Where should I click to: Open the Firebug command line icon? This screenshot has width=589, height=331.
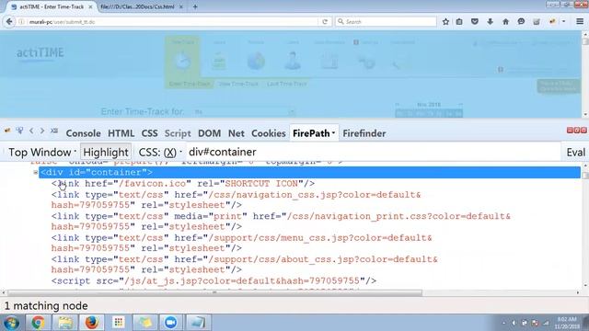pyautogui.click(x=54, y=131)
